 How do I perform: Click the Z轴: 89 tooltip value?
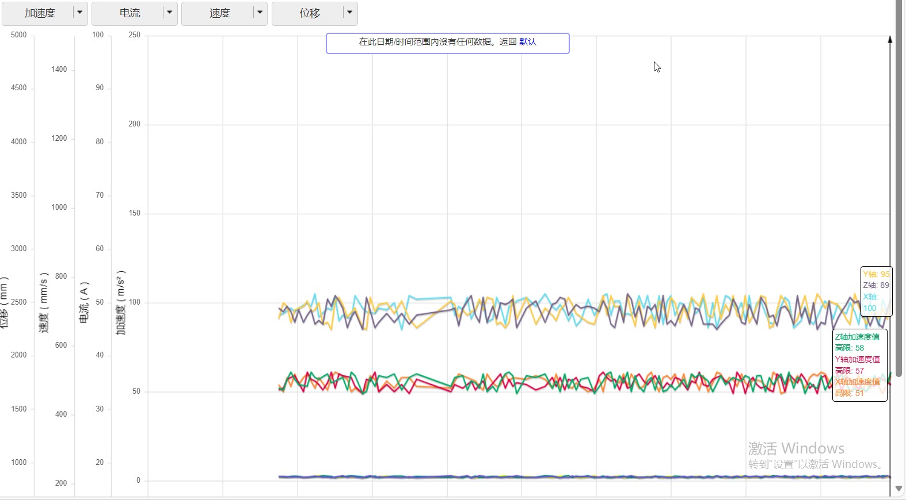876,285
